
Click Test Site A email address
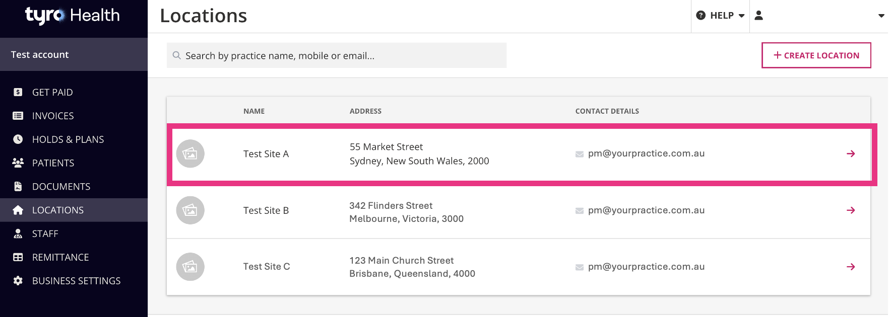point(647,153)
